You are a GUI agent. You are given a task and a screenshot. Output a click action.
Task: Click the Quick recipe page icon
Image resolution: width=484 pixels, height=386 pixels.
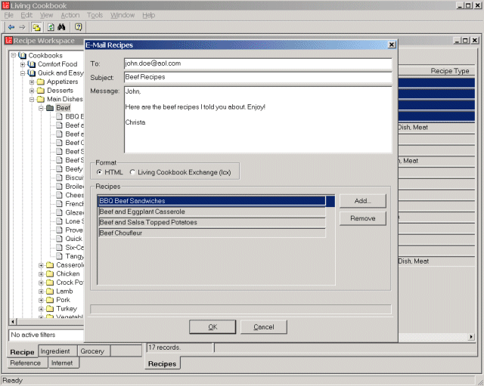click(60, 239)
